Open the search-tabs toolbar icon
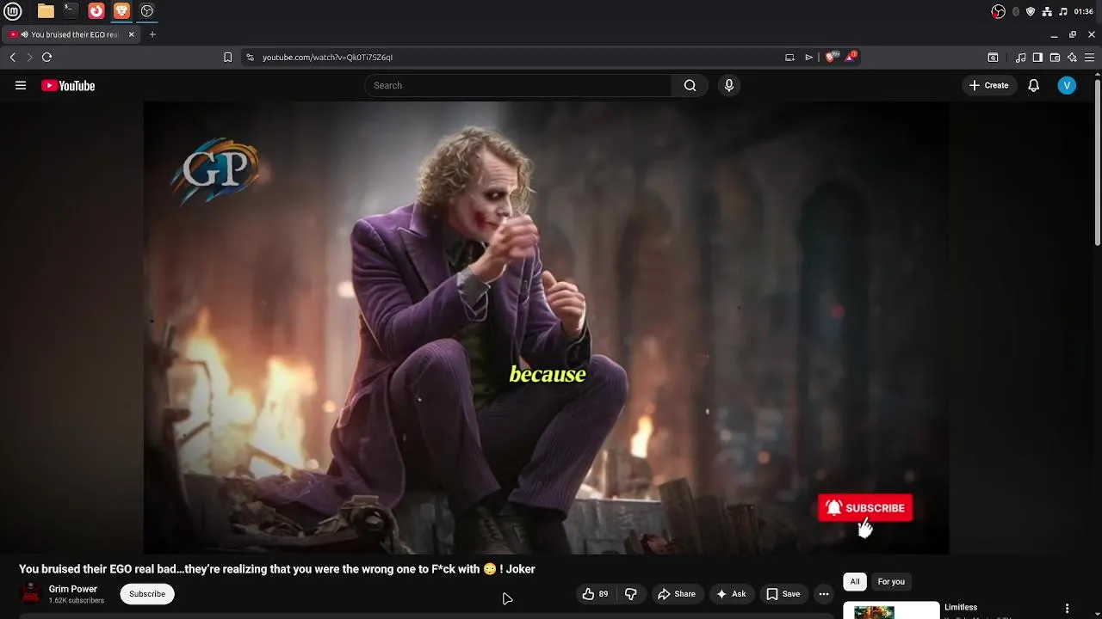Screen dimensions: 1102x619 click(x=993, y=58)
